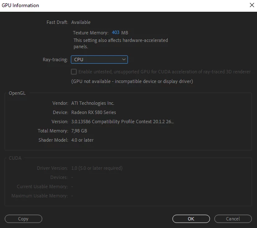Click the 'This setting also affects hardware-accelerated panels' note
Screen dimensions: 257x228
tap(121, 44)
